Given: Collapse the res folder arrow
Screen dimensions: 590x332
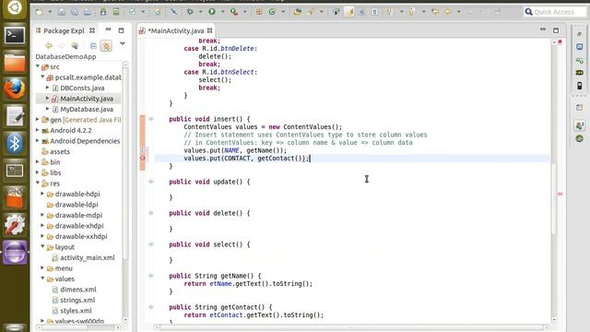Looking at the screenshot, I should pyautogui.click(x=38, y=183).
